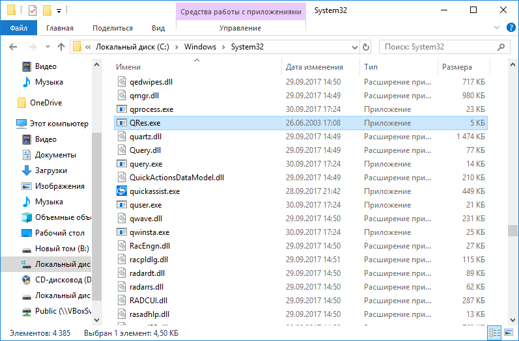519x341 pixels.
Task: Open the recent locations dropdown
Action: click(x=48, y=47)
